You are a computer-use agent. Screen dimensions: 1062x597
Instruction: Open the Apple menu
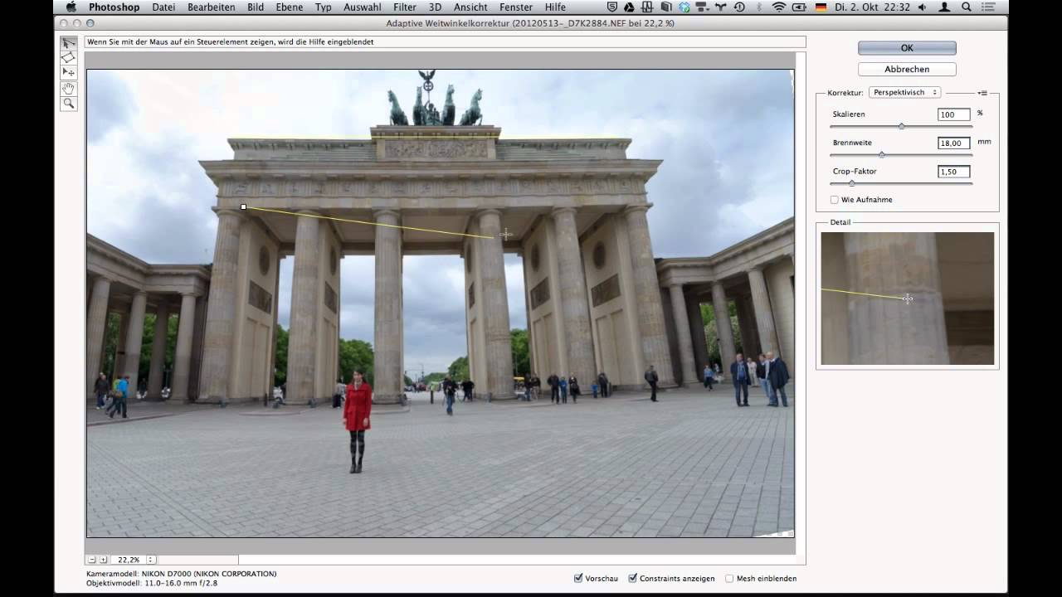[x=71, y=7]
